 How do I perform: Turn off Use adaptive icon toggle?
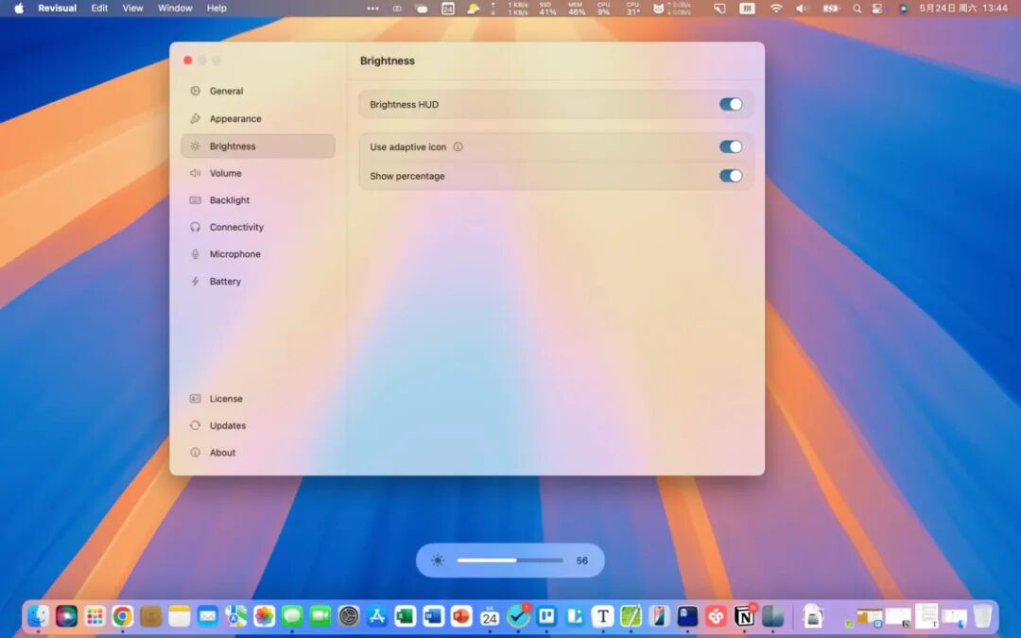731,147
